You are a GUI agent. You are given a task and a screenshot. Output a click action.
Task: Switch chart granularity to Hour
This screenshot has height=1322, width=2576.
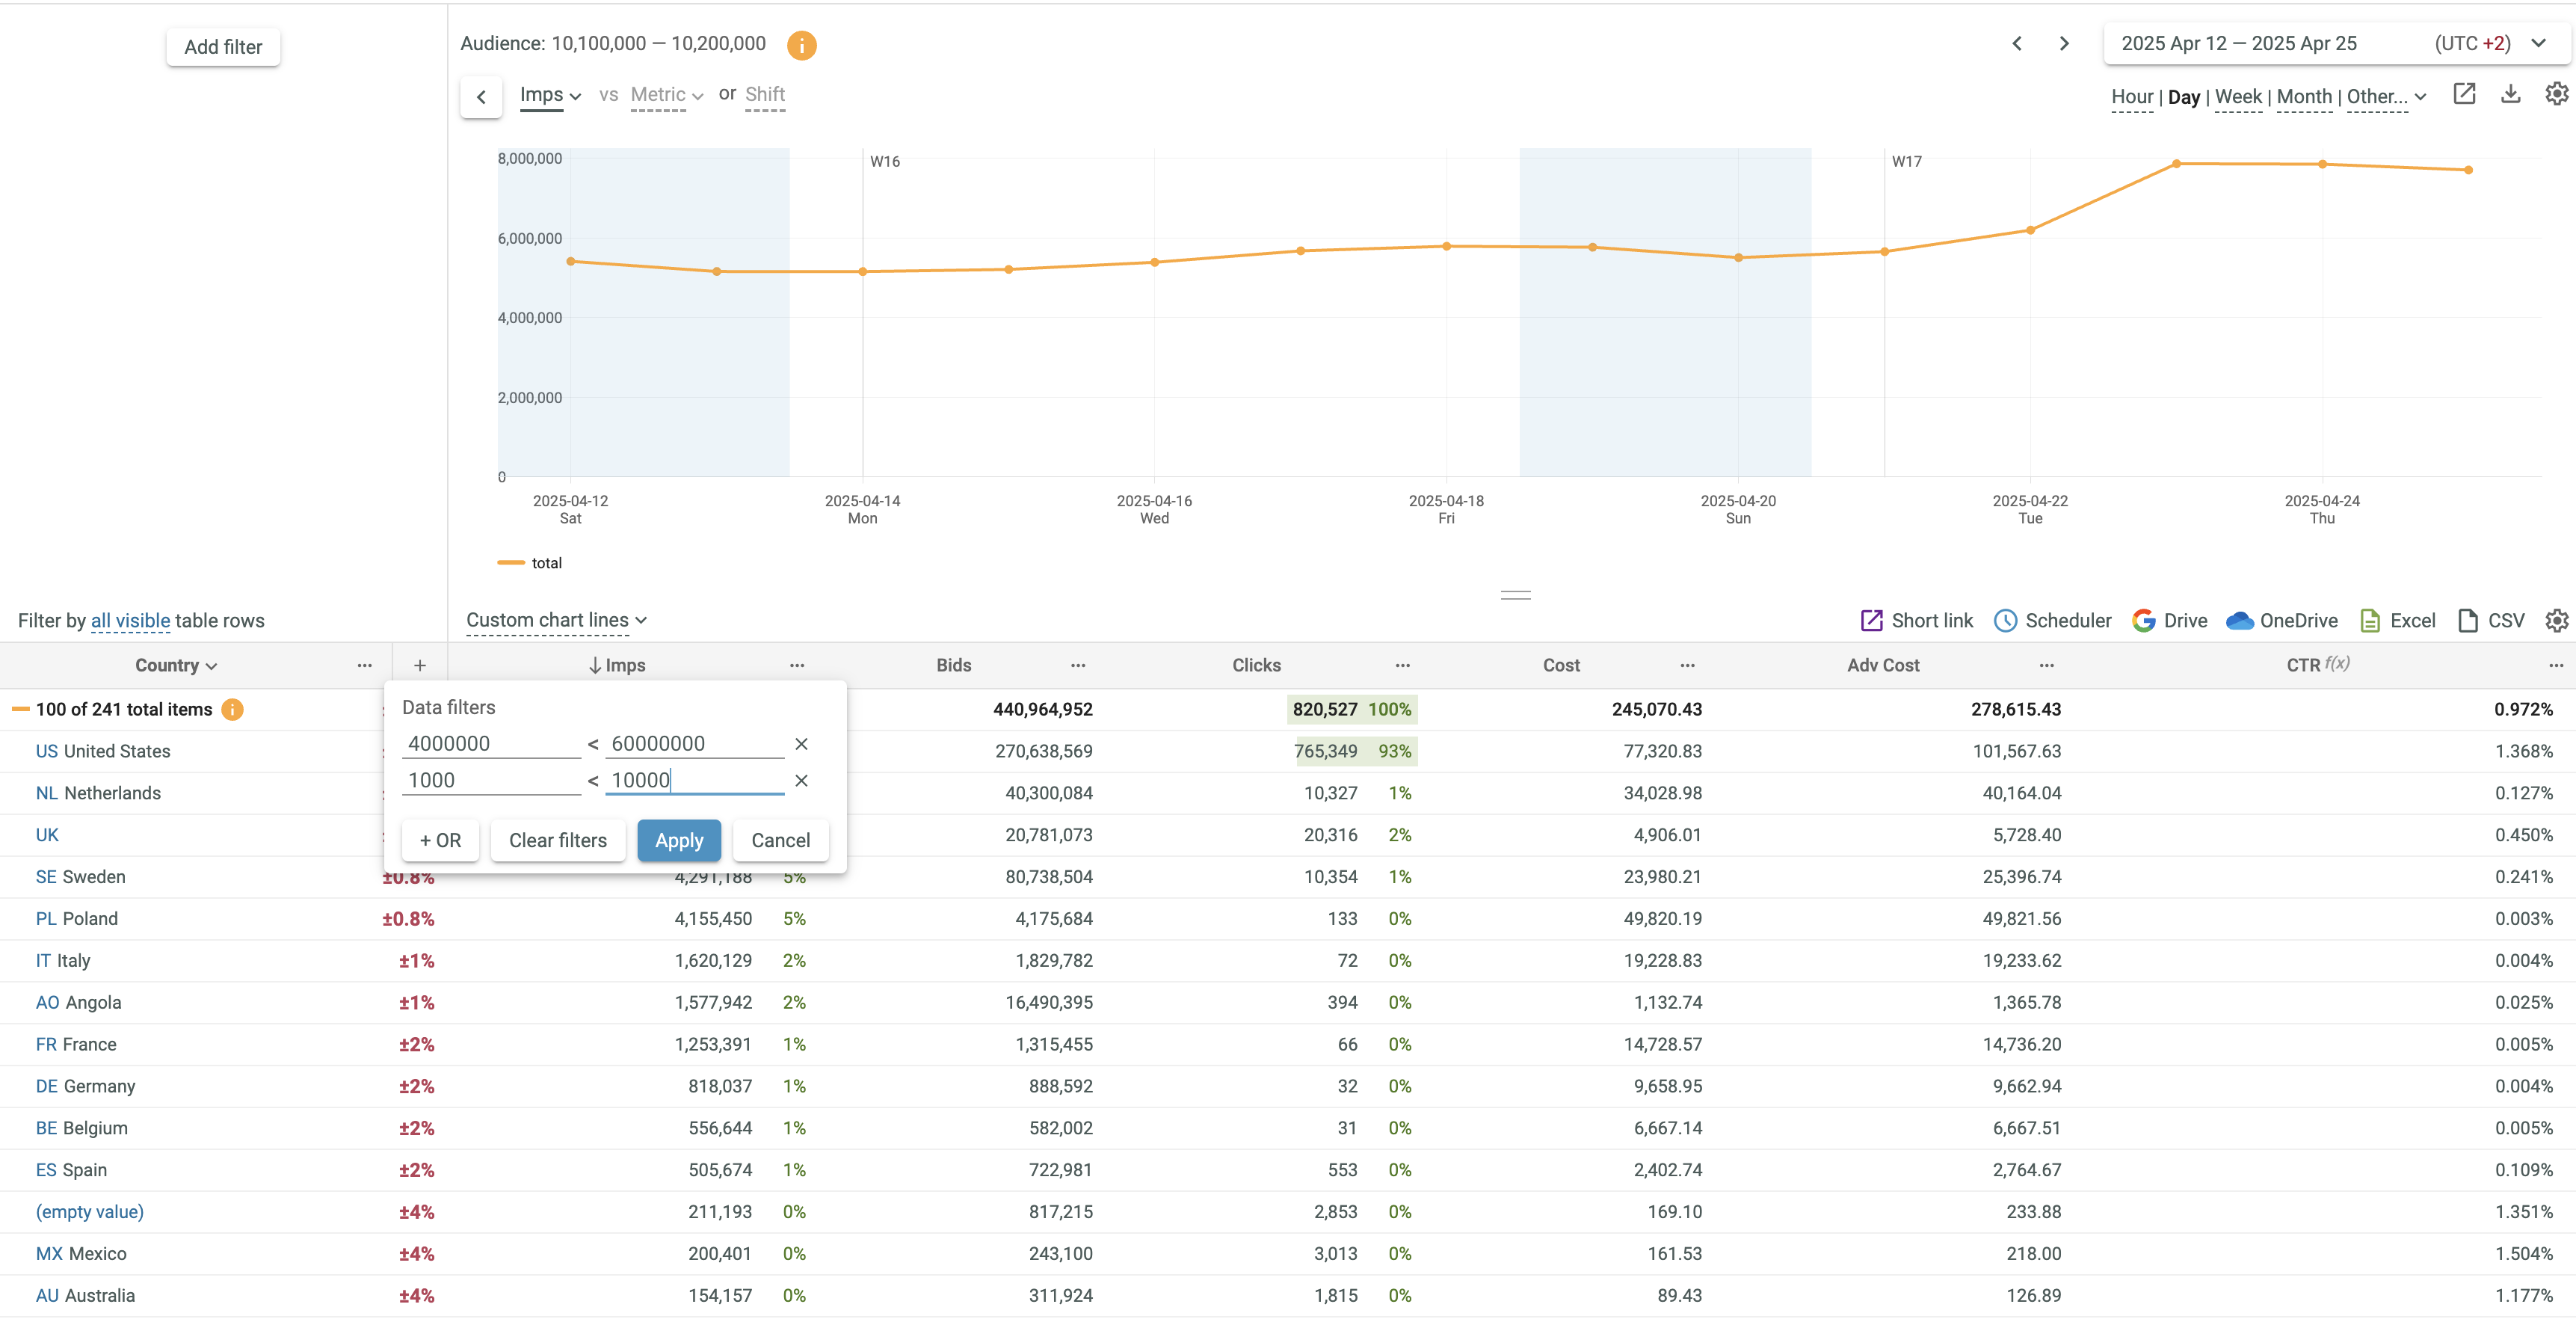pos(2131,97)
